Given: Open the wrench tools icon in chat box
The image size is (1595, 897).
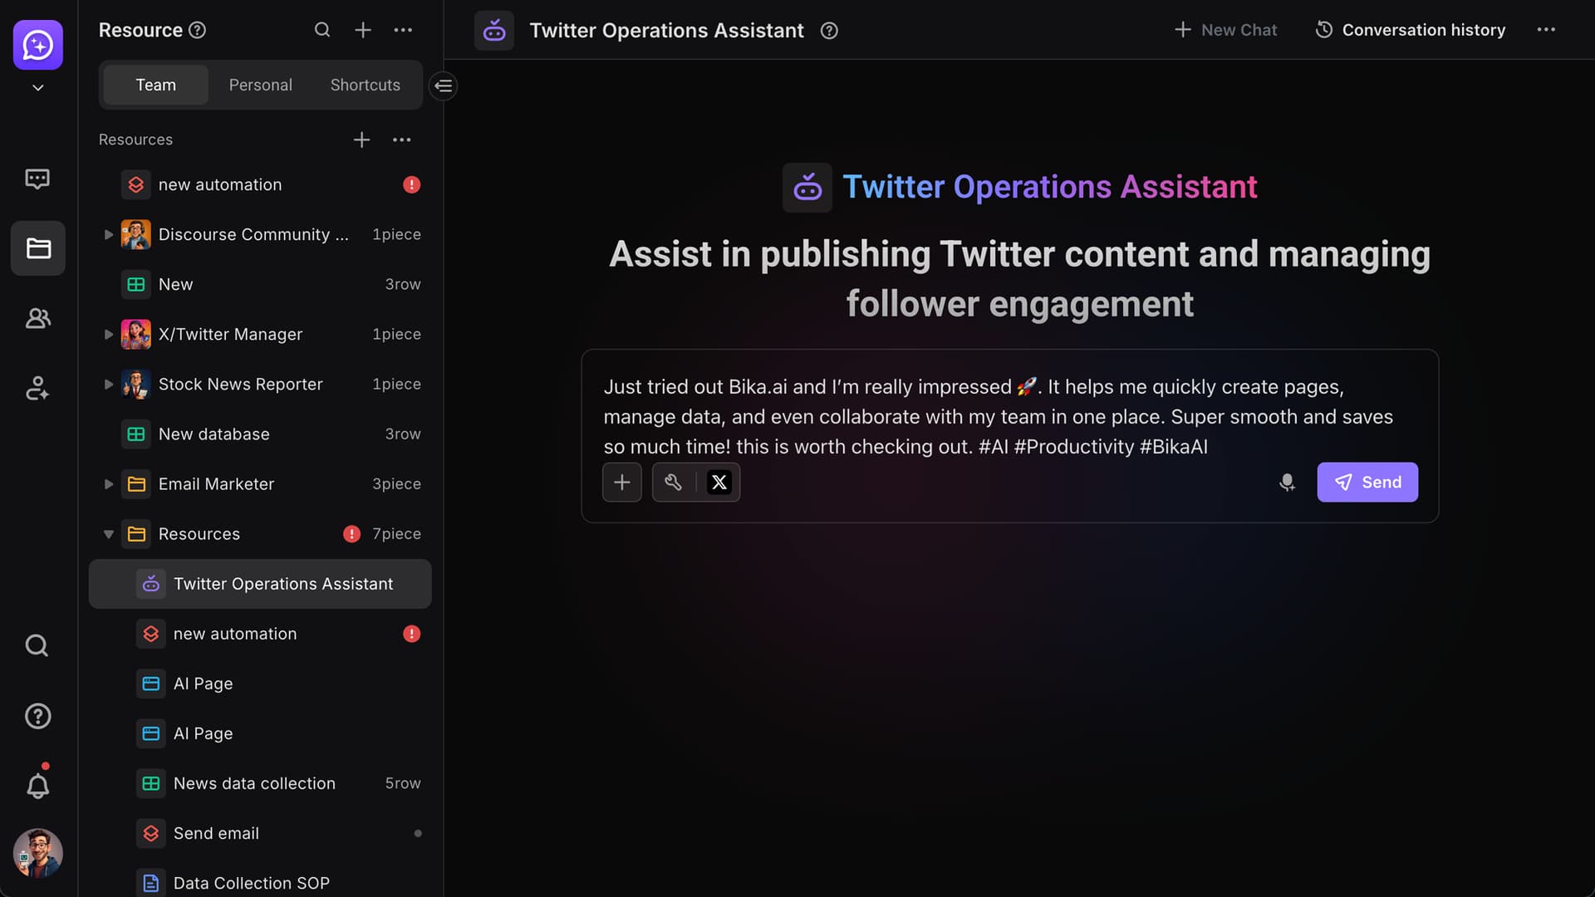Looking at the screenshot, I should pyautogui.click(x=673, y=483).
